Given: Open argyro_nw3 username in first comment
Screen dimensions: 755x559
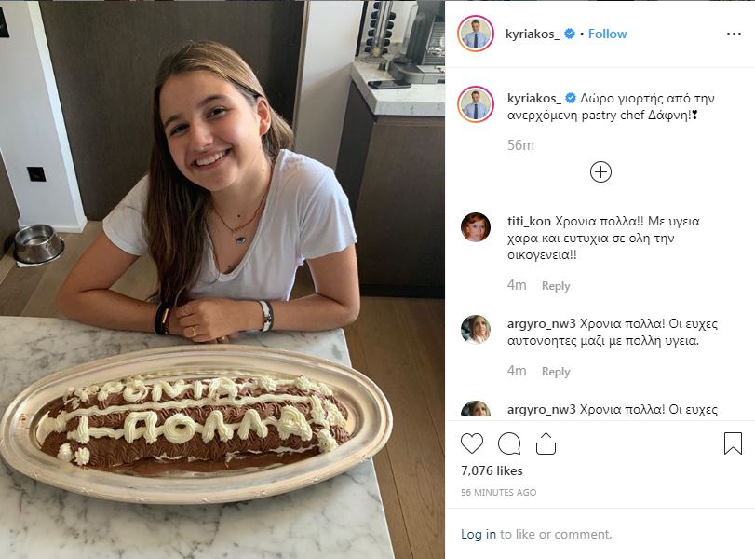Looking at the screenshot, I should [541, 324].
